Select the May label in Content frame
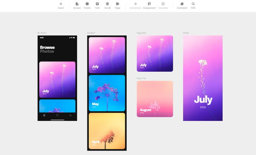 [x=95, y=104]
